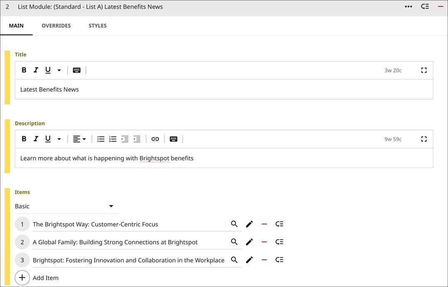Insert a link in the Description
Screen dimensions: 448x287
[x=155, y=139]
